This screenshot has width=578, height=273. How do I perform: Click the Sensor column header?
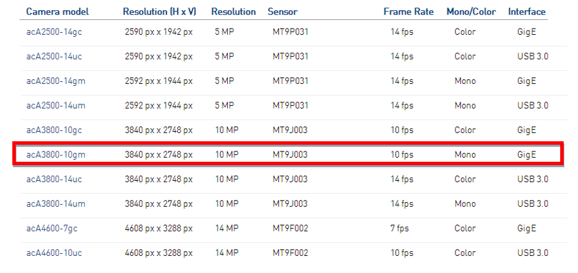tap(282, 12)
